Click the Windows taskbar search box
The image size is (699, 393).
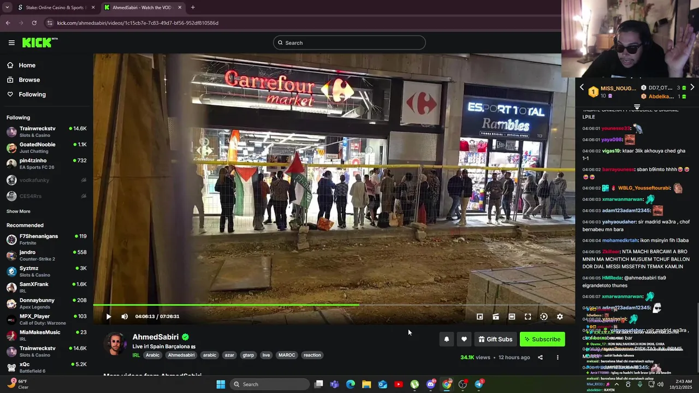(270, 384)
